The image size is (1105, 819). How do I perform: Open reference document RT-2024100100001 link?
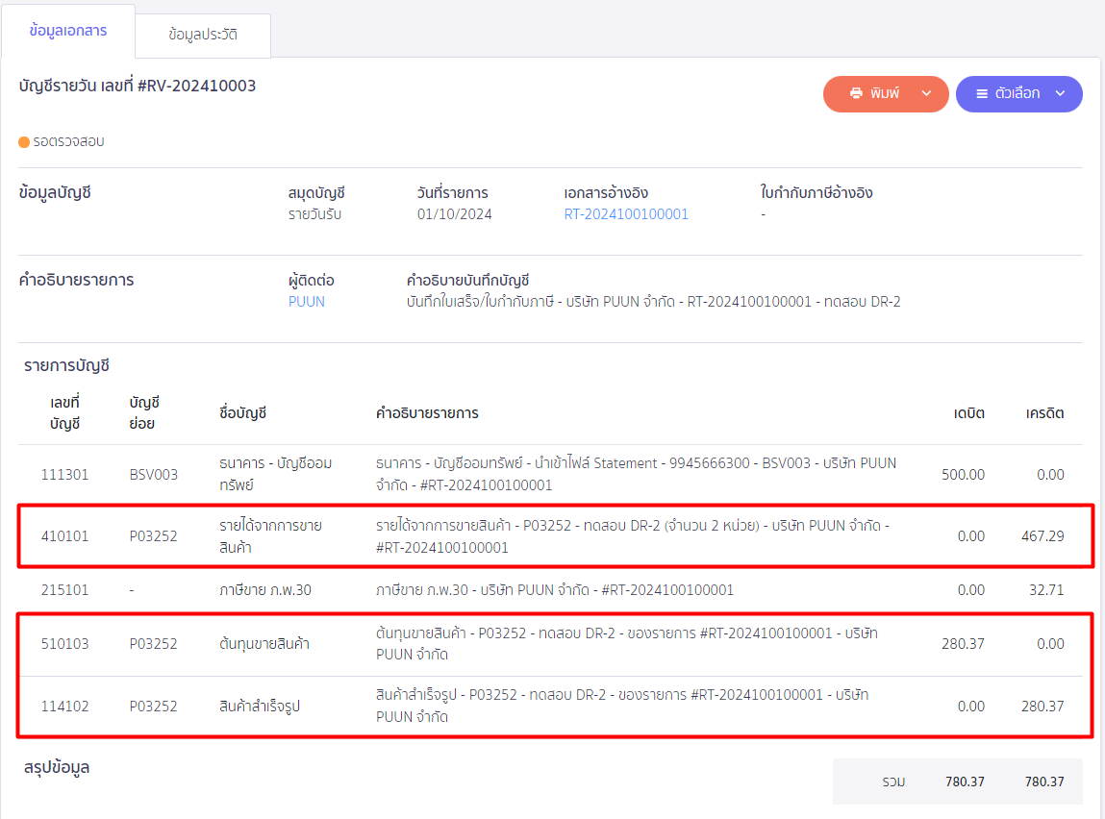626,214
